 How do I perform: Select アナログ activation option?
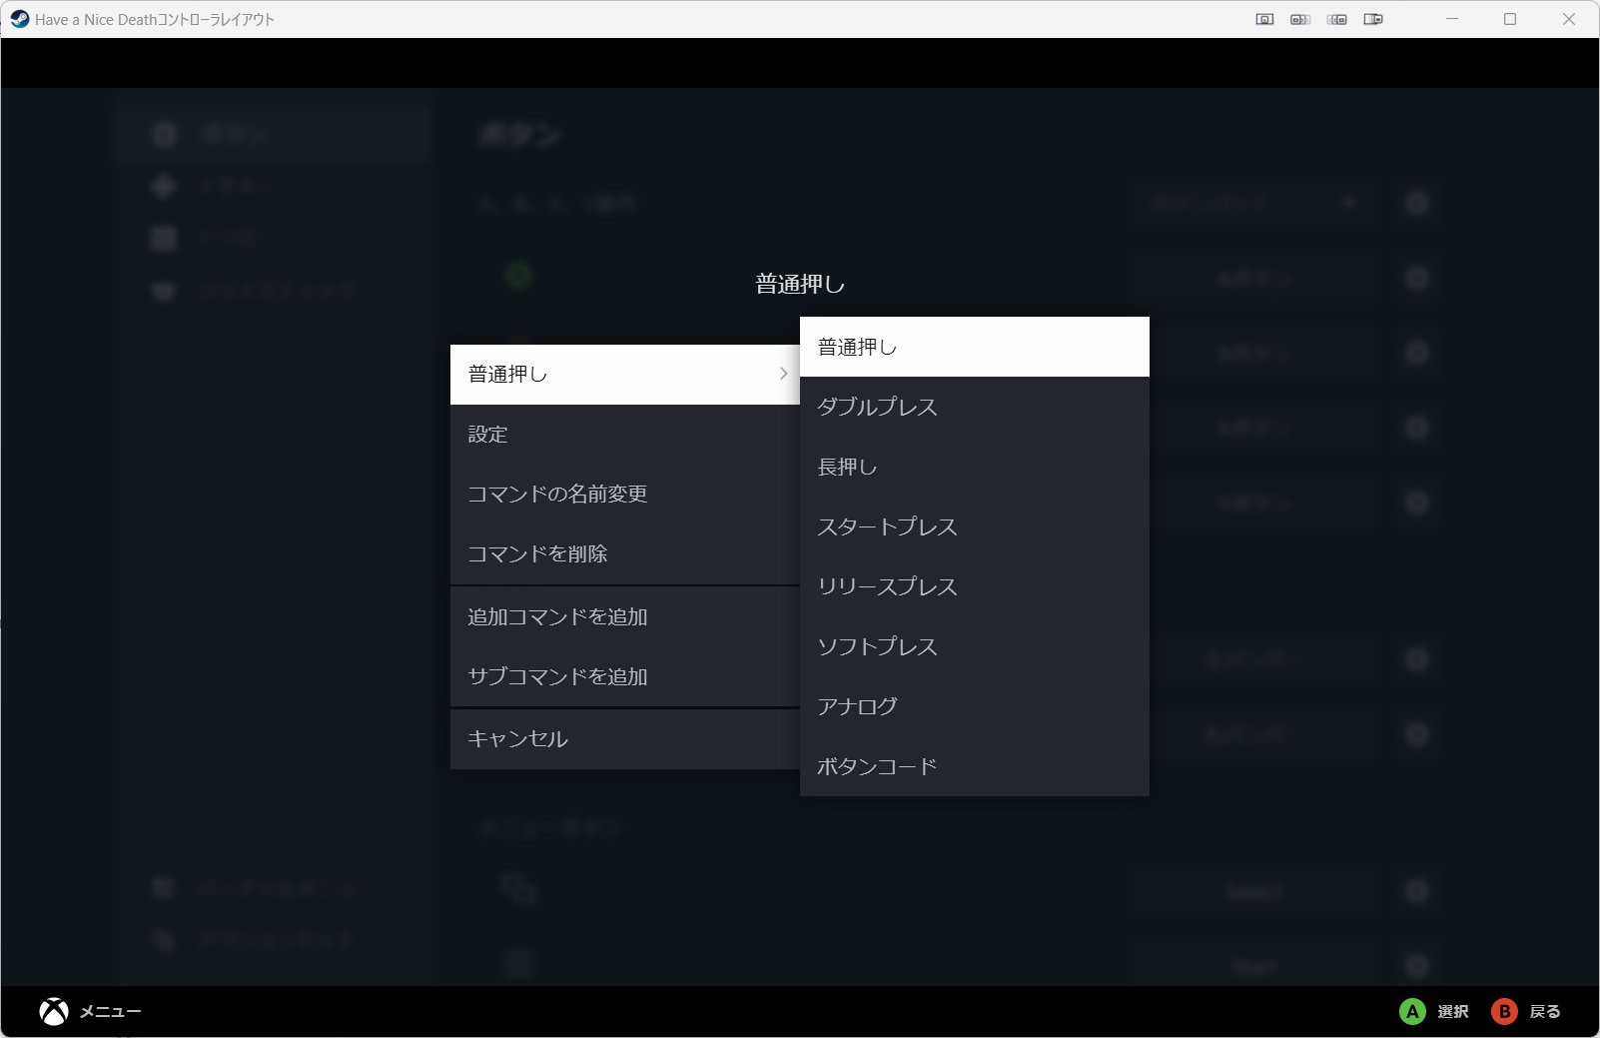click(x=974, y=706)
